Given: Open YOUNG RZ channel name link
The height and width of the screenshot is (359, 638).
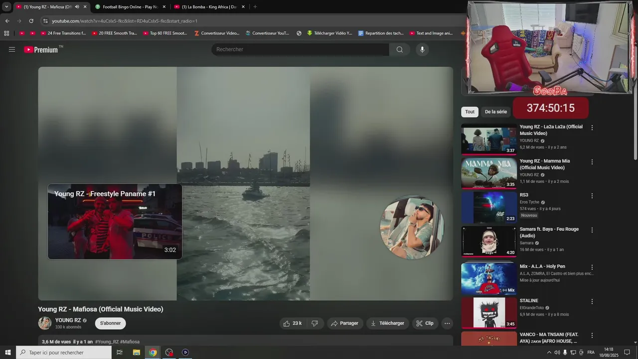Looking at the screenshot, I should click(68, 320).
